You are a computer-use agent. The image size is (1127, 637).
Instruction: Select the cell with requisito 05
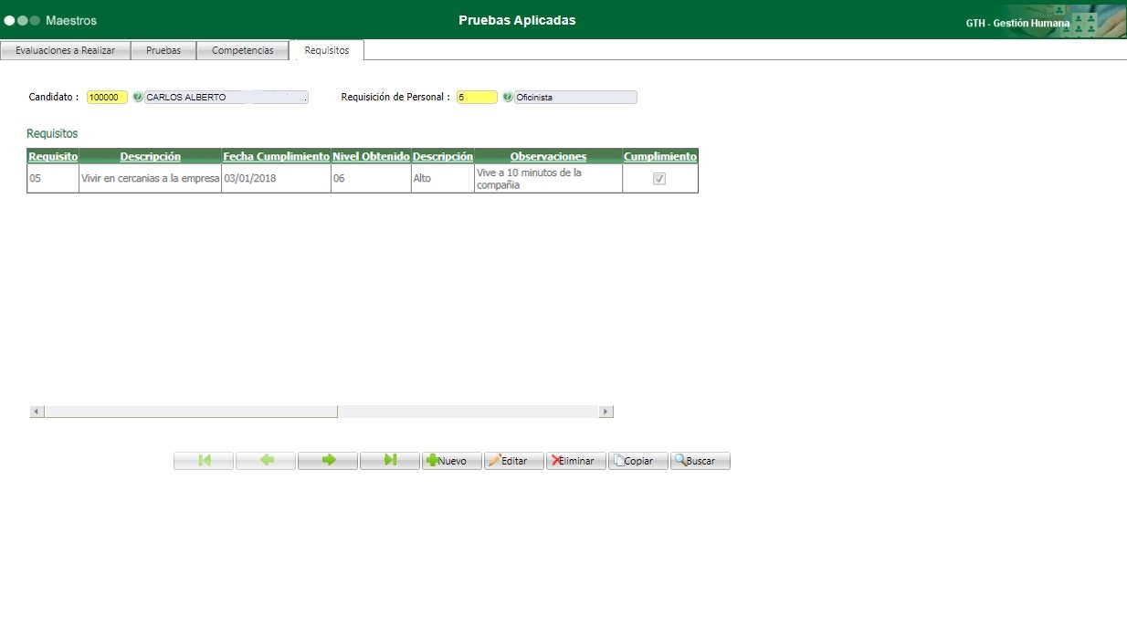coord(53,179)
